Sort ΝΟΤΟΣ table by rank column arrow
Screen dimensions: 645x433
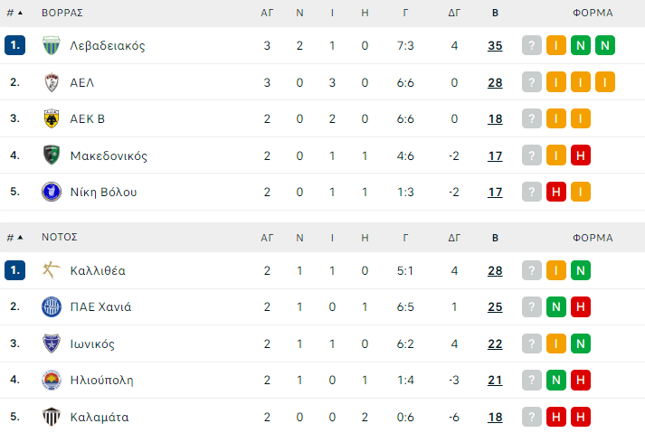click(20, 238)
